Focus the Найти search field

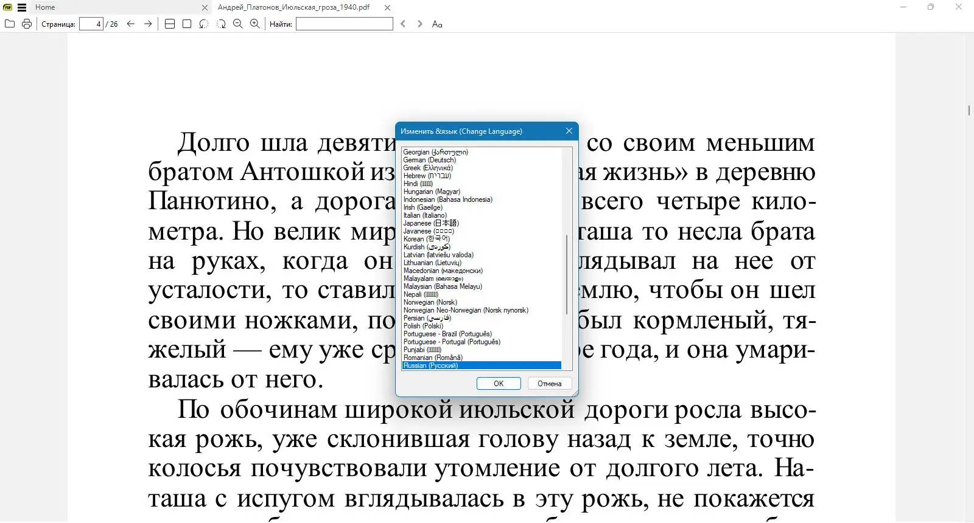[345, 24]
